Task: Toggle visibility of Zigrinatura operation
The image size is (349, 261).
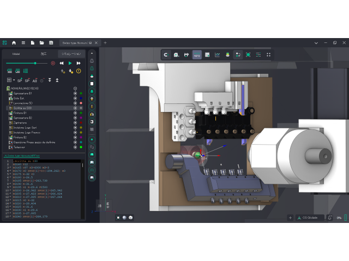Action: click(75, 122)
